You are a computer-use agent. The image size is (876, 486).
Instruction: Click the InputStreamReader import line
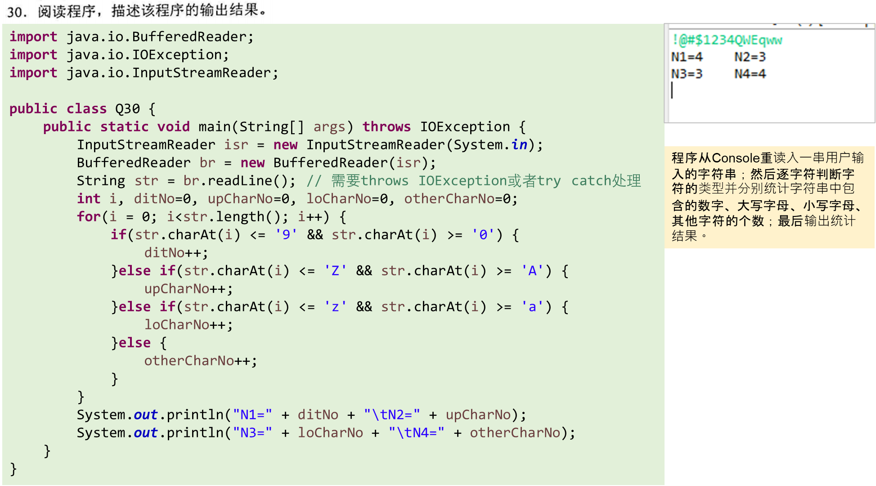coord(144,73)
